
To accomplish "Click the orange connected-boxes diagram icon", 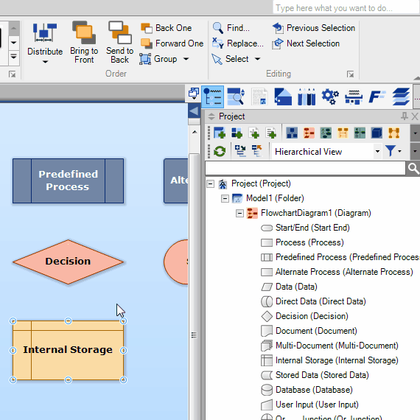I will pyautogui.click(x=393, y=133).
